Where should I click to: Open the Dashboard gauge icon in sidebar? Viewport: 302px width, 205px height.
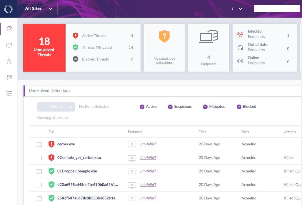tap(9, 29)
